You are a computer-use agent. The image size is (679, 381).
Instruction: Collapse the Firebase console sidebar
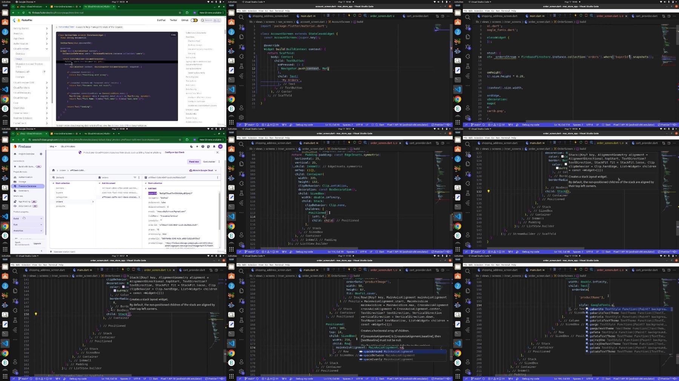(x=42, y=251)
